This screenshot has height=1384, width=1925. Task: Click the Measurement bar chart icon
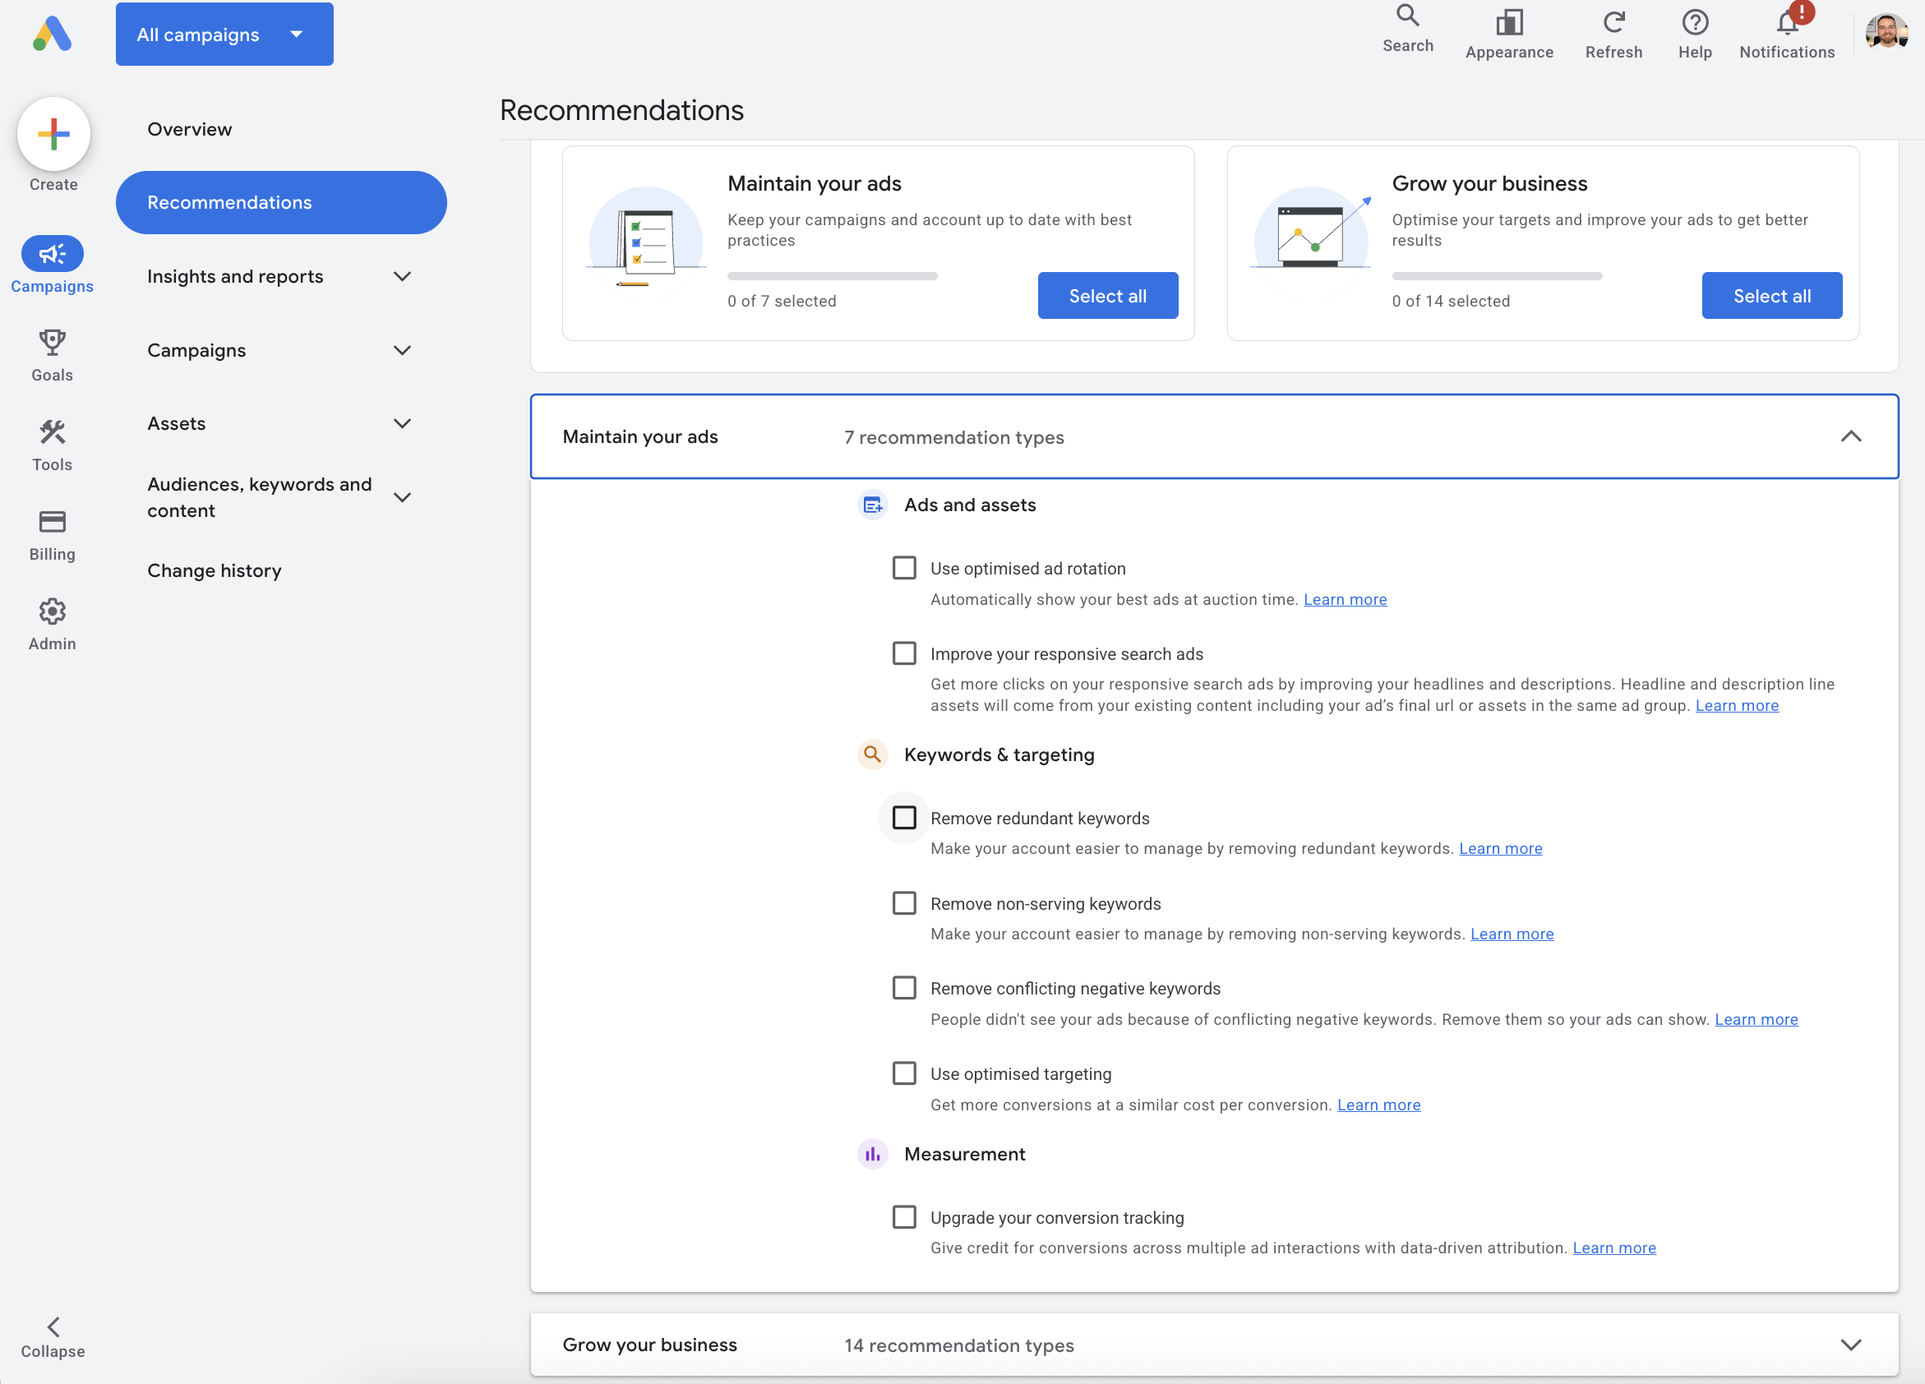click(x=872, y=1154)
